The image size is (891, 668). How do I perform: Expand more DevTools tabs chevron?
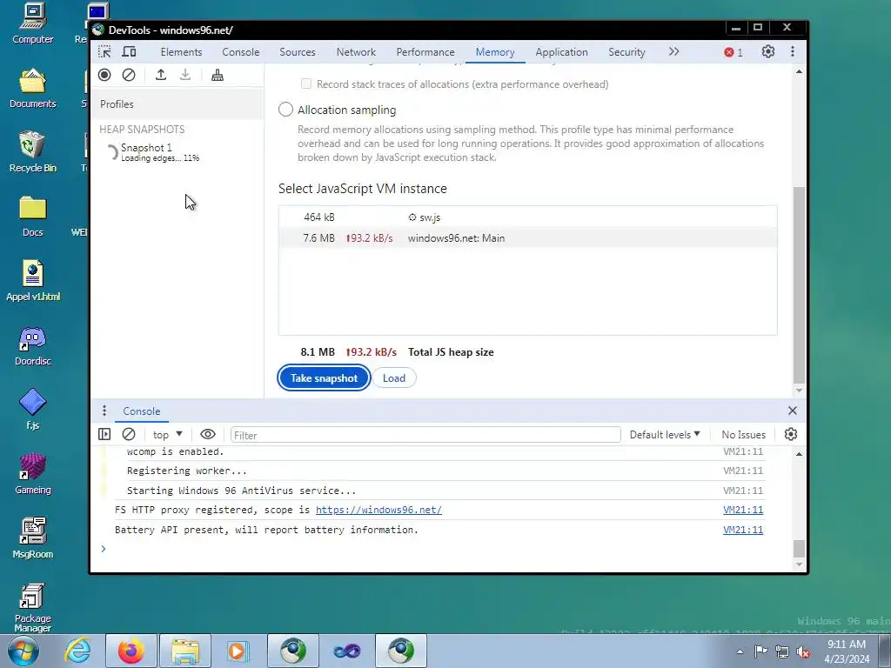(673, 51)
